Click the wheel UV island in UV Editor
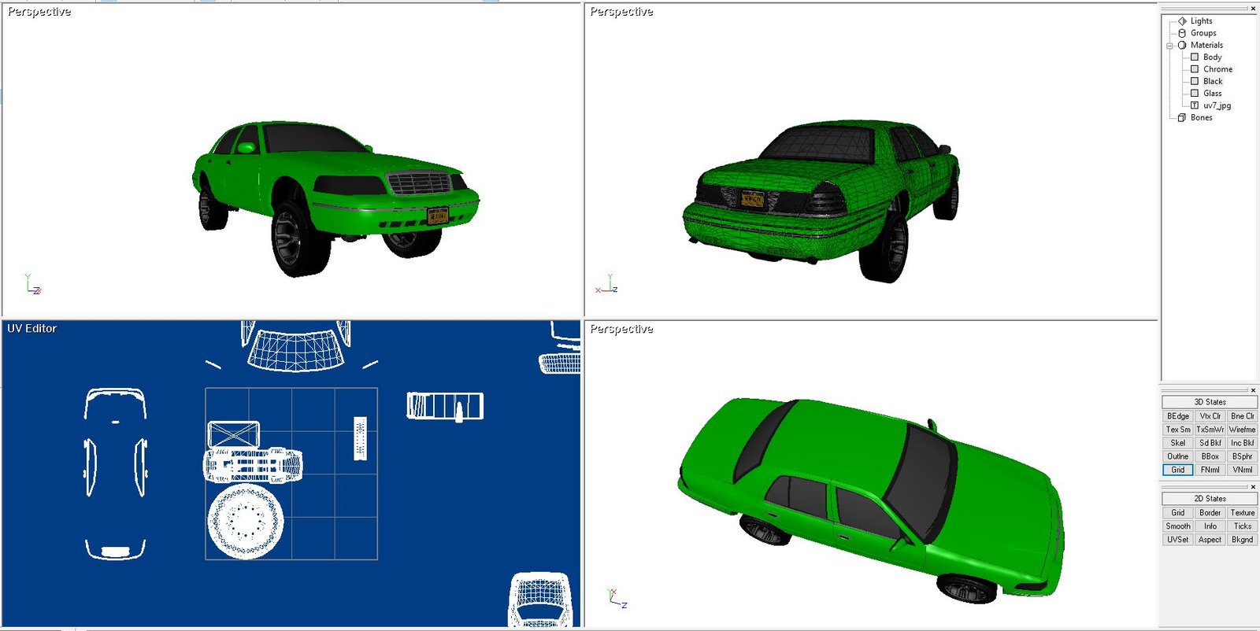This screenshot has width=1260, height=631. pos(246,521)
